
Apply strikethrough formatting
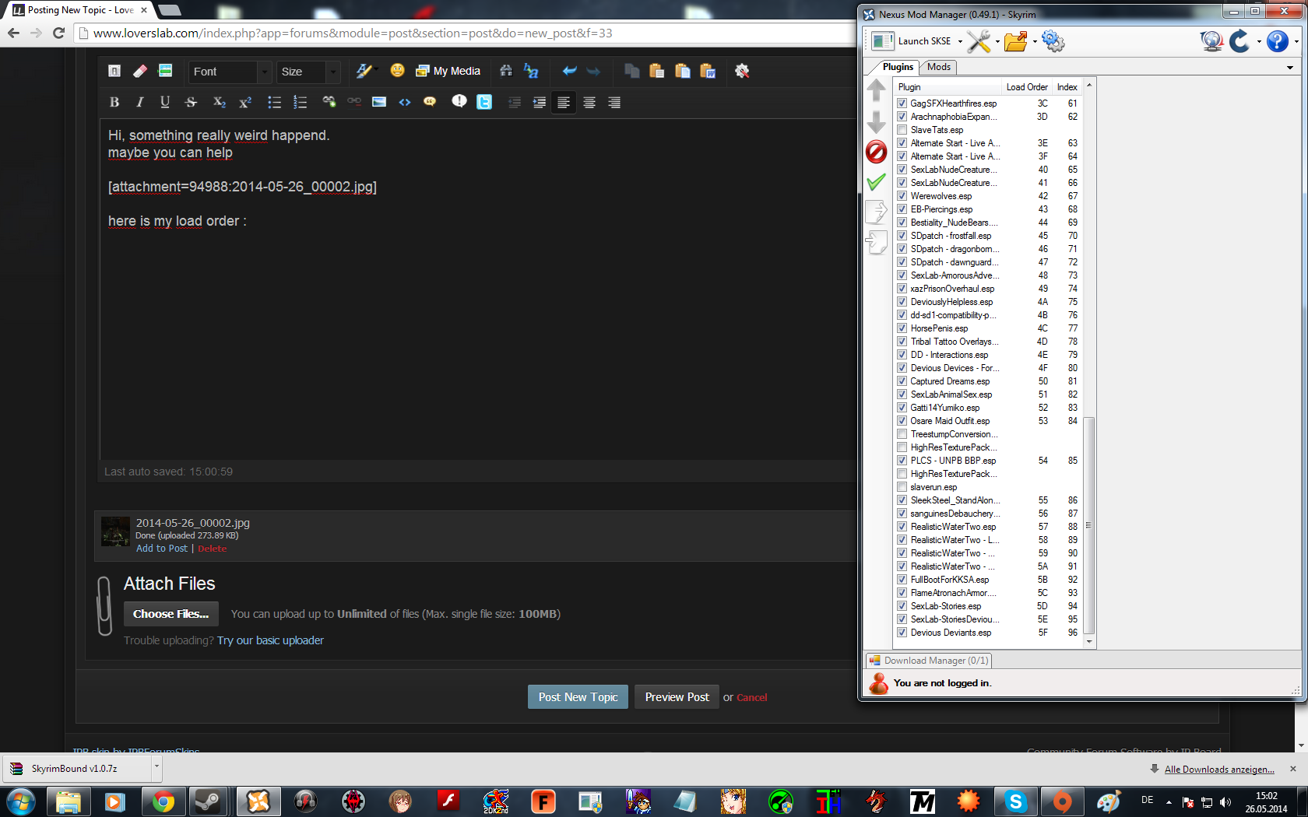coord(191,102)
